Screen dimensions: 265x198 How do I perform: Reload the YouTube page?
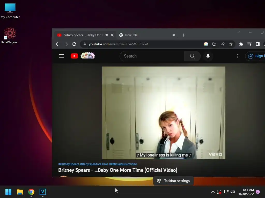74,44
